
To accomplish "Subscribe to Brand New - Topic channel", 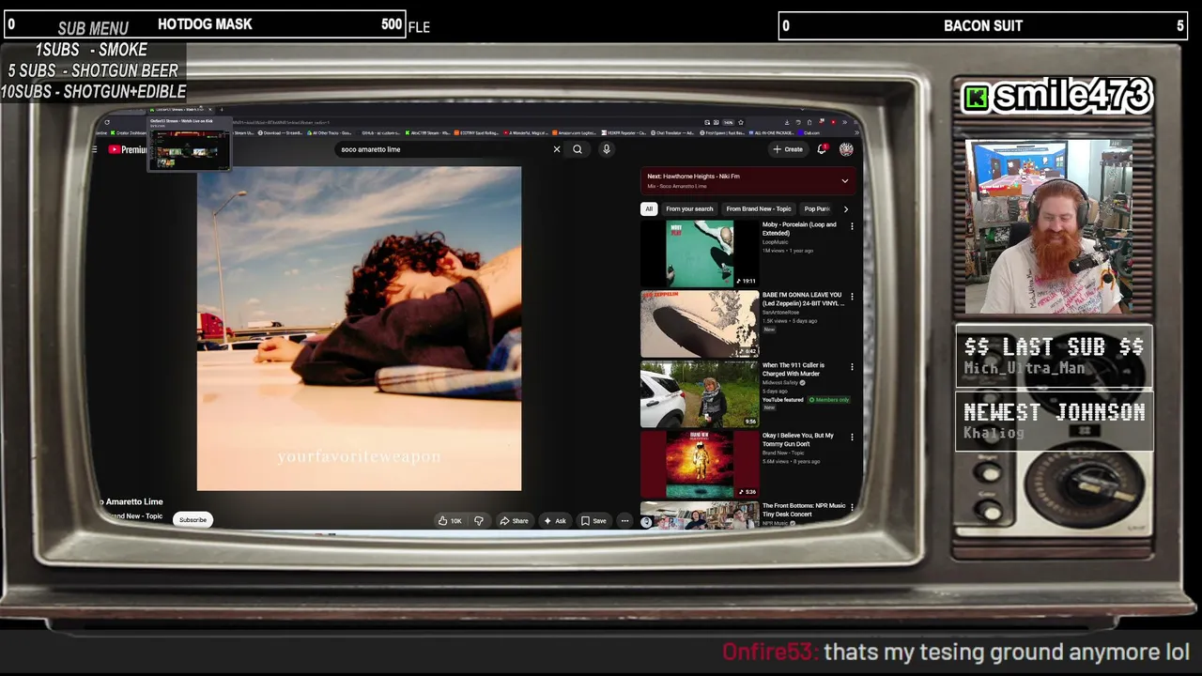I will (193, 520).
